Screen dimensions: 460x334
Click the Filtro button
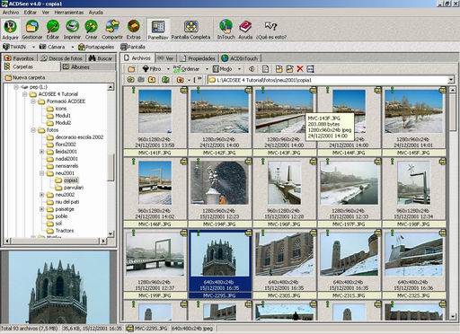click(x=152, y=69)
